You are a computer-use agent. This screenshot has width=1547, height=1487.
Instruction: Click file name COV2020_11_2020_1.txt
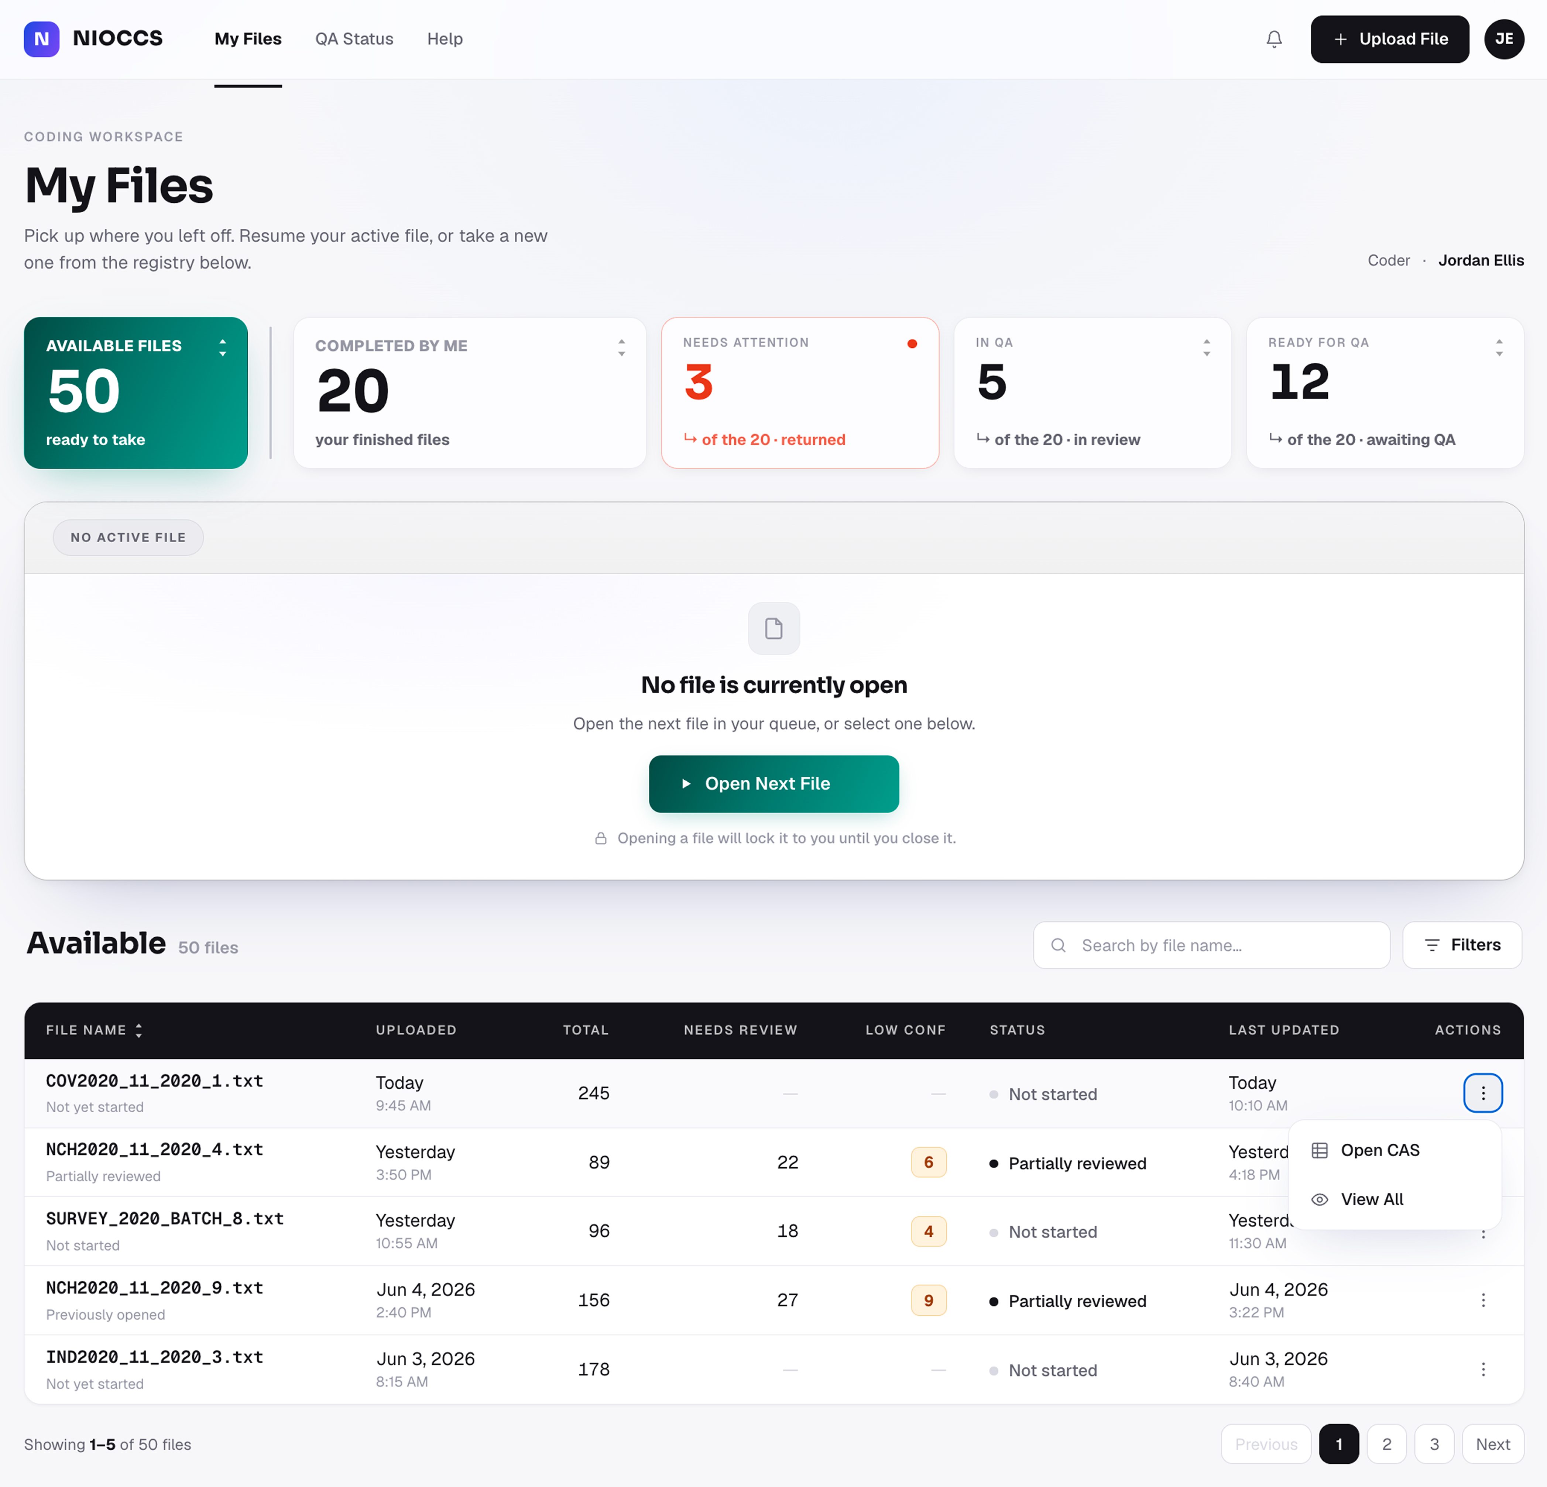point(155,1081)
